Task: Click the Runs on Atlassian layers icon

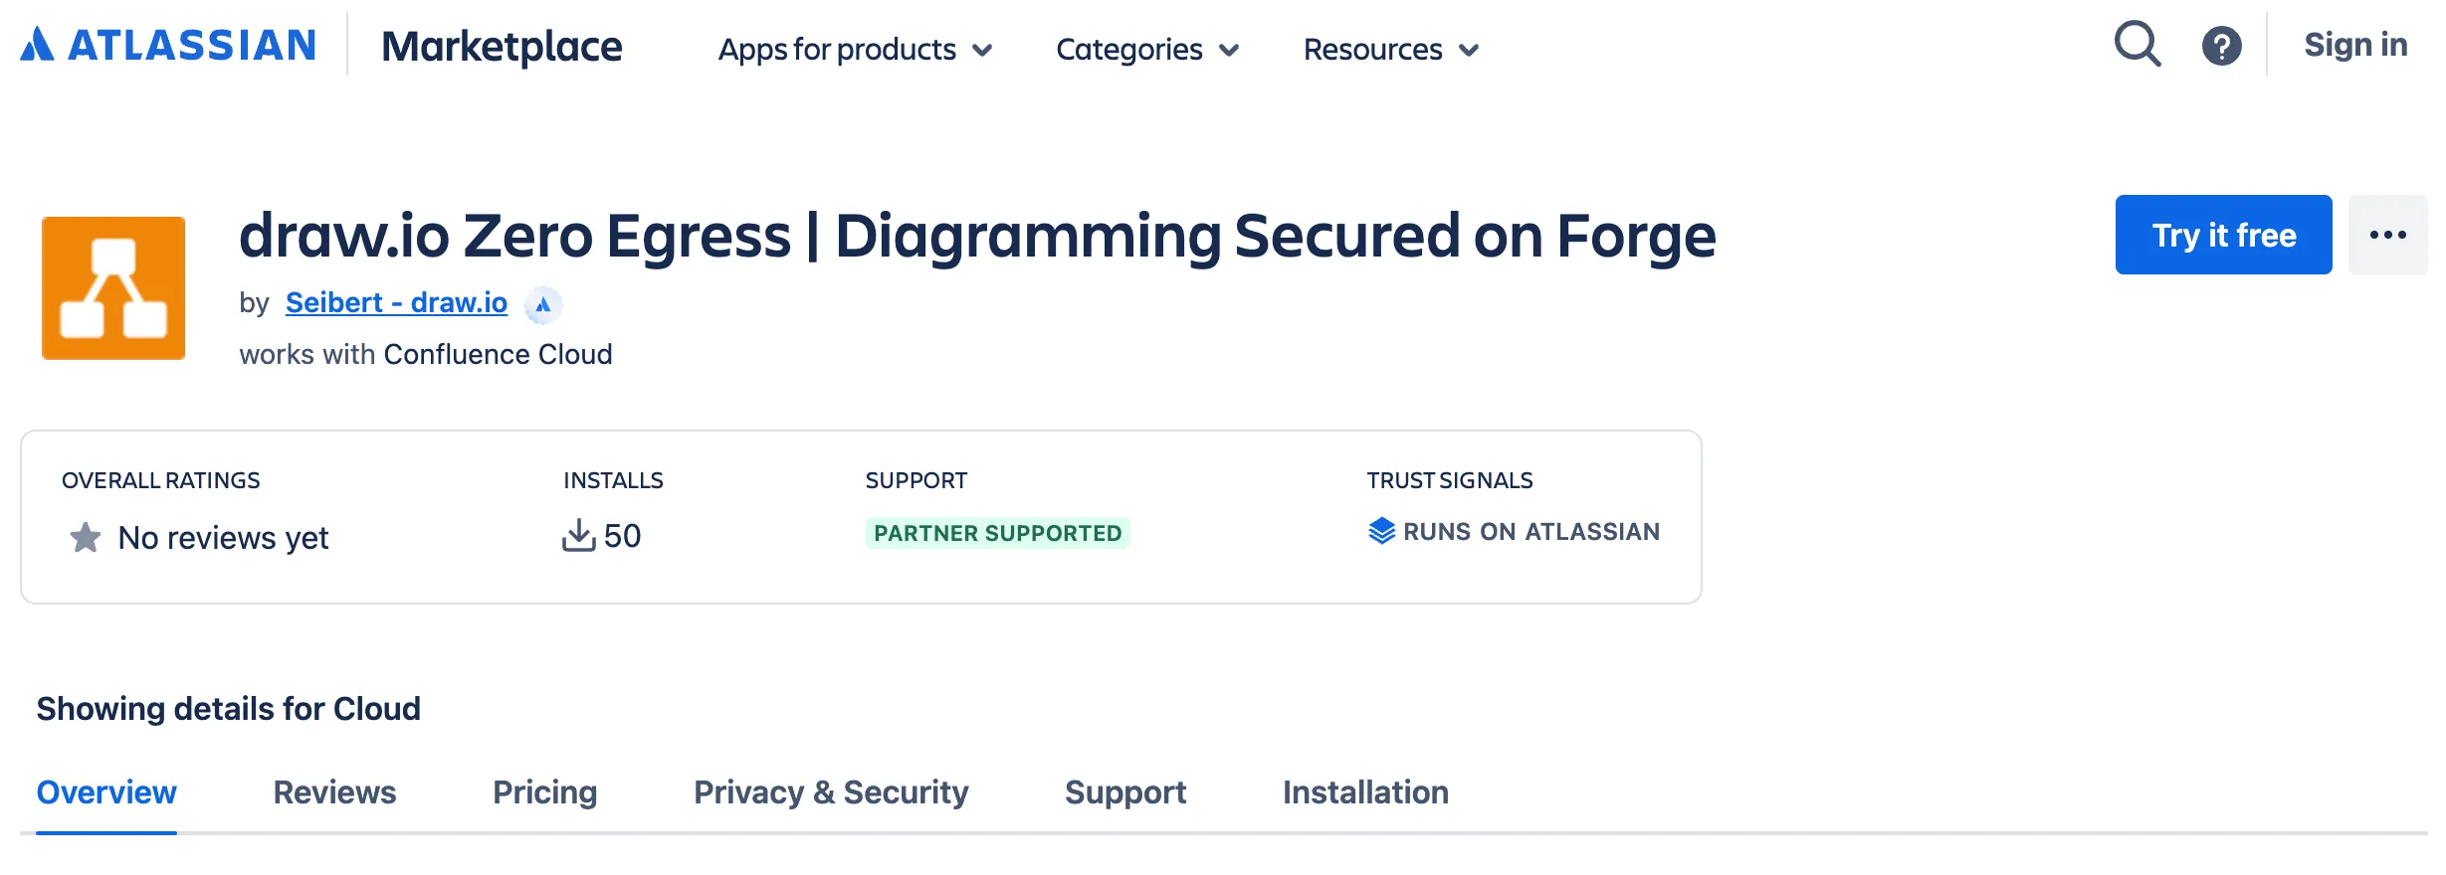Action: [1381, 531]
